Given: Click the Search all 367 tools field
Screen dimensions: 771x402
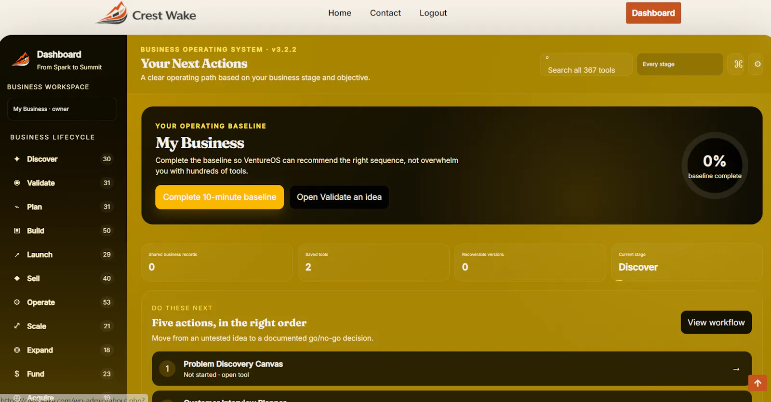Looking at the screenshot, I should pos(586,64).
